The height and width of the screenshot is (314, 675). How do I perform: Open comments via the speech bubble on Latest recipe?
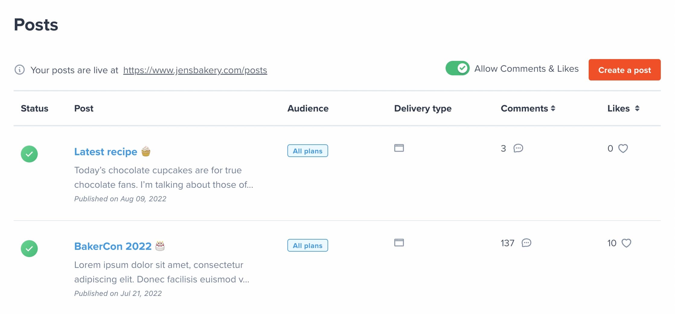[518, 148]
